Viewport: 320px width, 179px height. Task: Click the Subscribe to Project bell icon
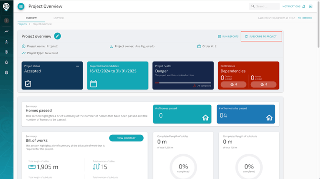click(x=246, y=36)
